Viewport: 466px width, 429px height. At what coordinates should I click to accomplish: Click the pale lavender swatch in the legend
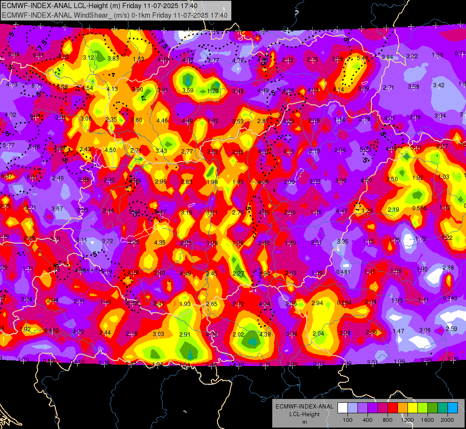pyautogui.click(x=353, y=408)
